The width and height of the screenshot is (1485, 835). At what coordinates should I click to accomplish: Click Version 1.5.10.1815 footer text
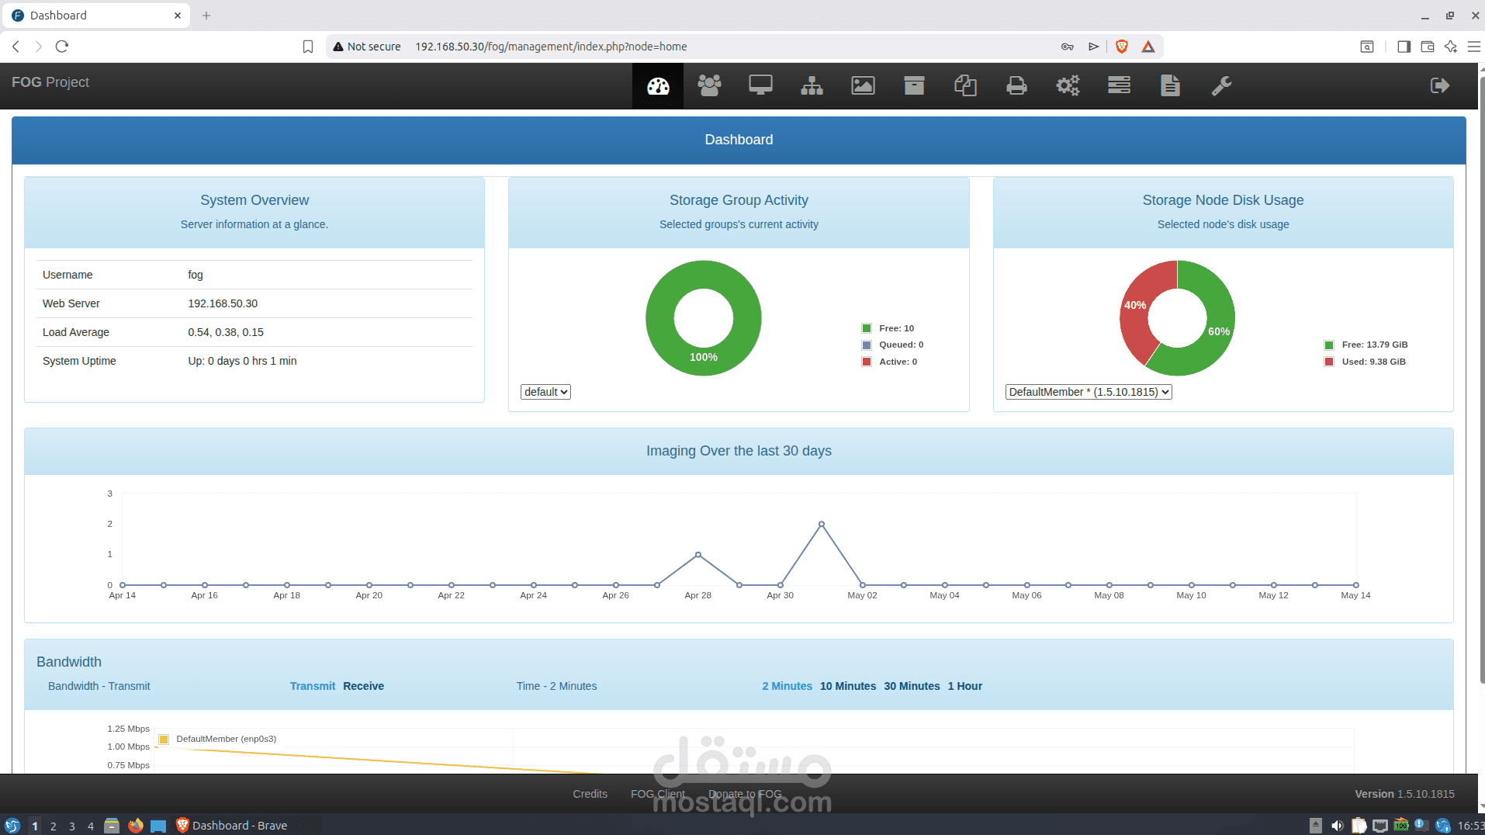tap(1404, 794)
